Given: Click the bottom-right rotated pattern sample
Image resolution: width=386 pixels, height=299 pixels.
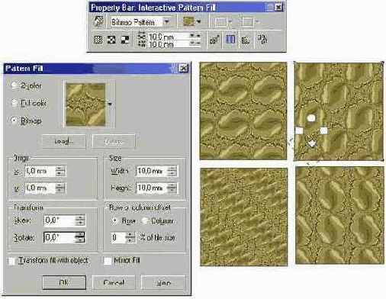Looking at the screenshot, I should tap(339, 215).
